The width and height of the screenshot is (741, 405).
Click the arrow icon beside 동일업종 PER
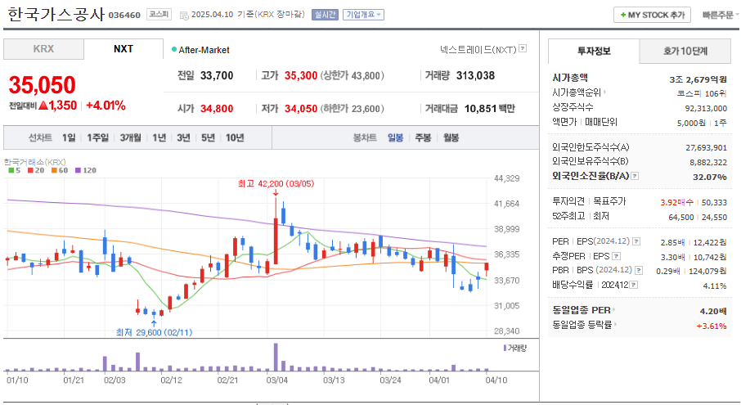tap(614, 310)
